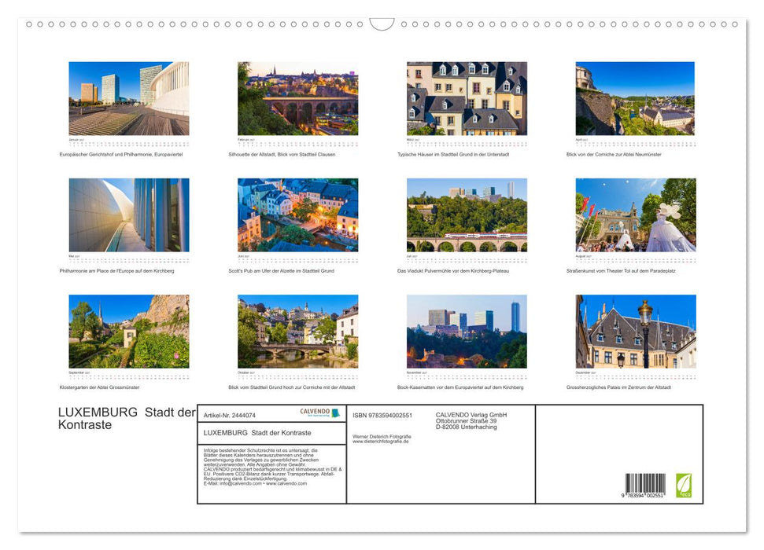
Task: Click the April photo of Abtei Neumünster view
Action: click(x=636, y=98)
